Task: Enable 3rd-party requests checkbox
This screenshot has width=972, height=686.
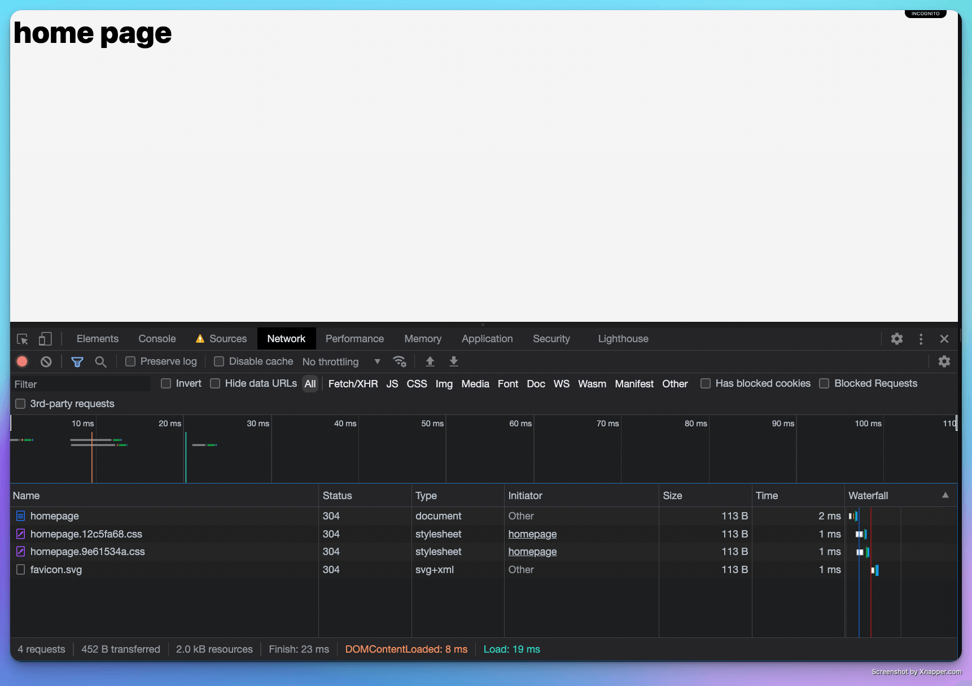Action: tap(20, 404)
